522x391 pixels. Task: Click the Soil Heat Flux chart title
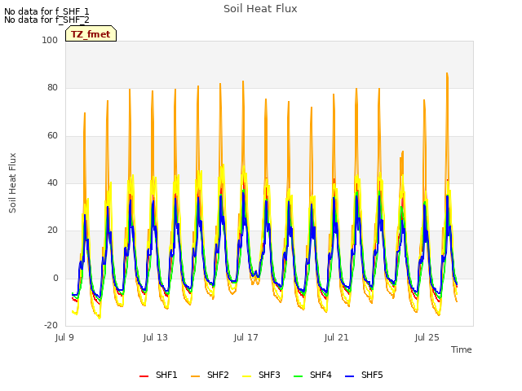[x=260, y=9]
